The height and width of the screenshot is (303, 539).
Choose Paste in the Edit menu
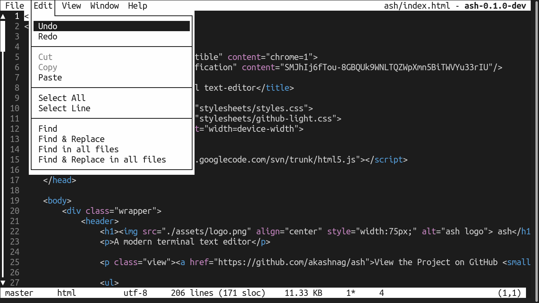pyautogui.click(x=50, y=77)
